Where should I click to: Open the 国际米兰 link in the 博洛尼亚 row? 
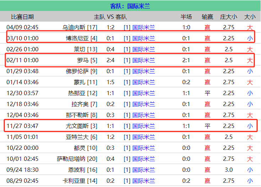point(143,38)
